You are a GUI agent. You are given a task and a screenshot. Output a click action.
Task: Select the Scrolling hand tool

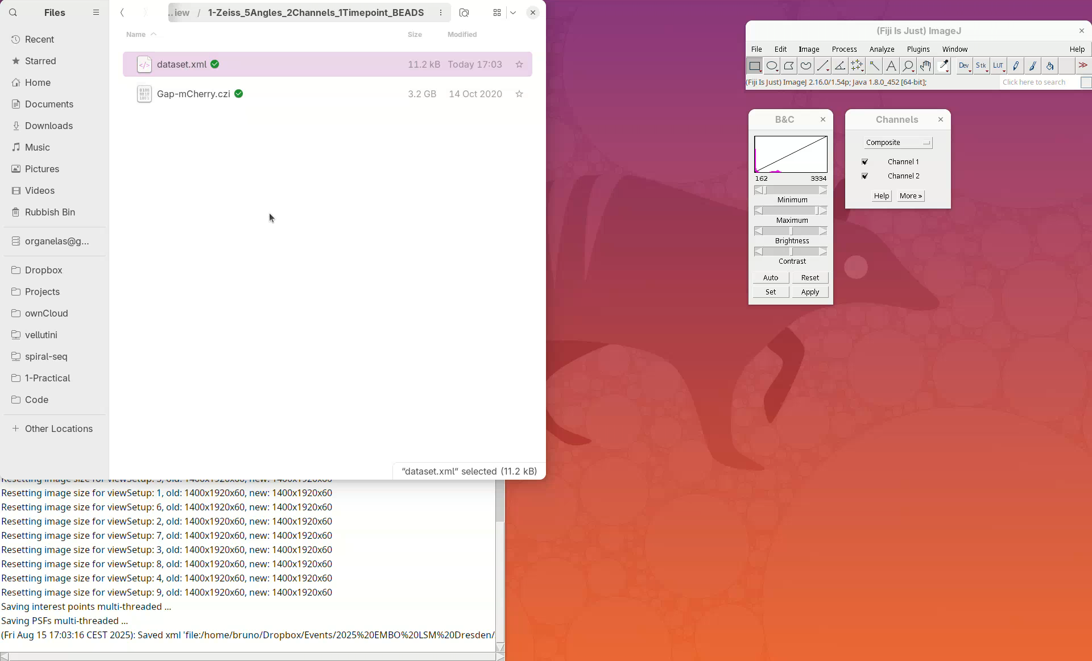click(925, 66)
